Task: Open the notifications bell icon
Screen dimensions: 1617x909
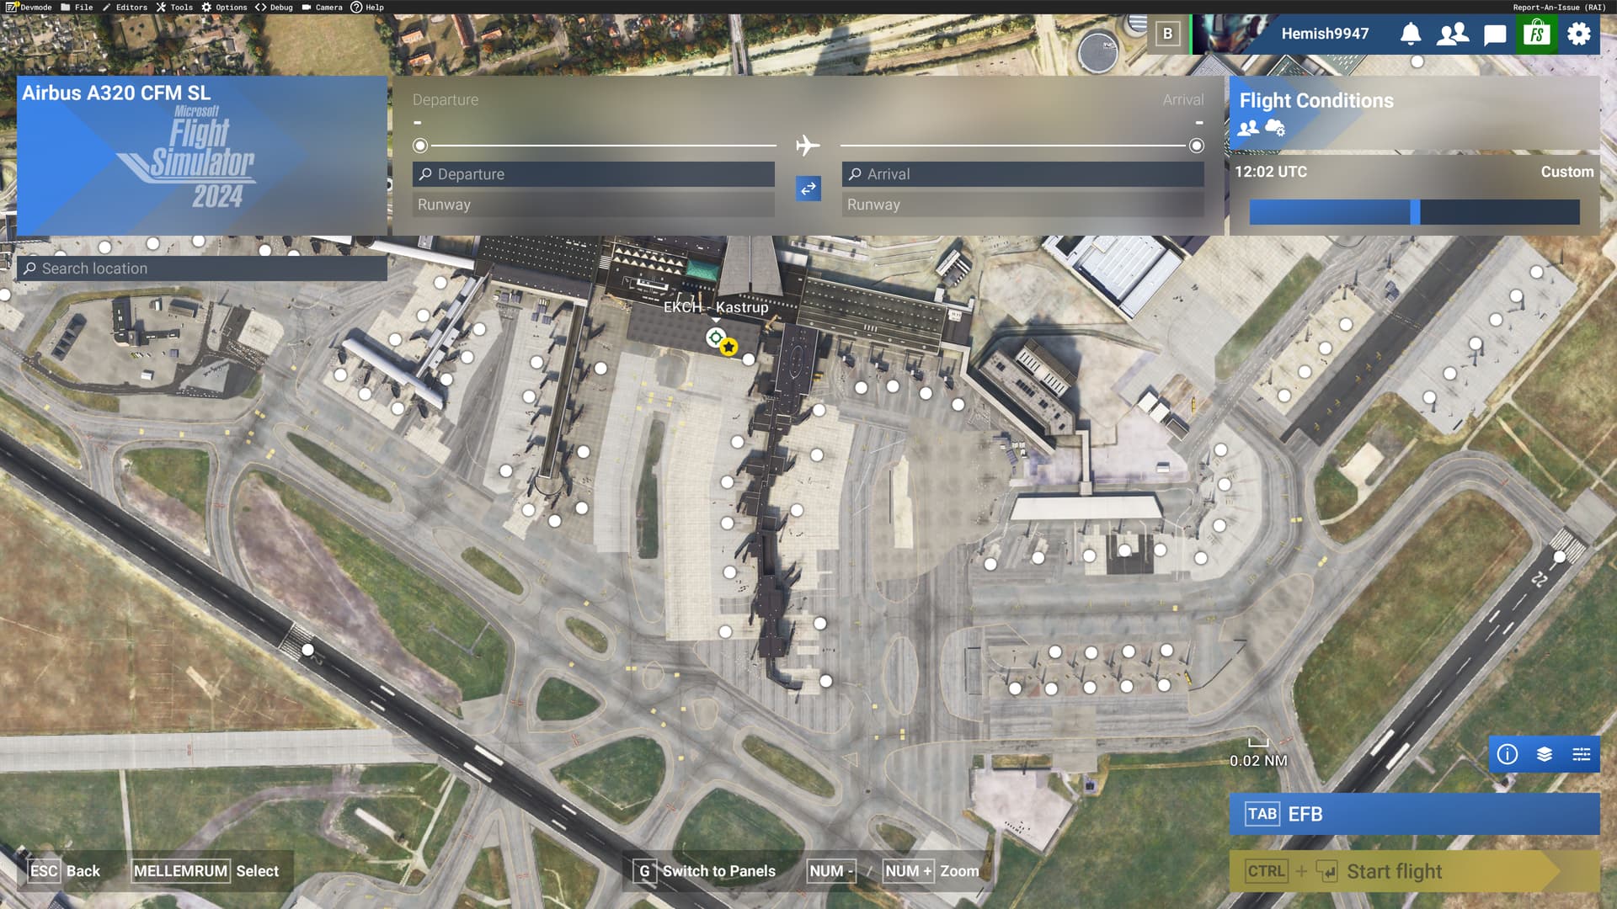Action: click(x=1412, y=35)
